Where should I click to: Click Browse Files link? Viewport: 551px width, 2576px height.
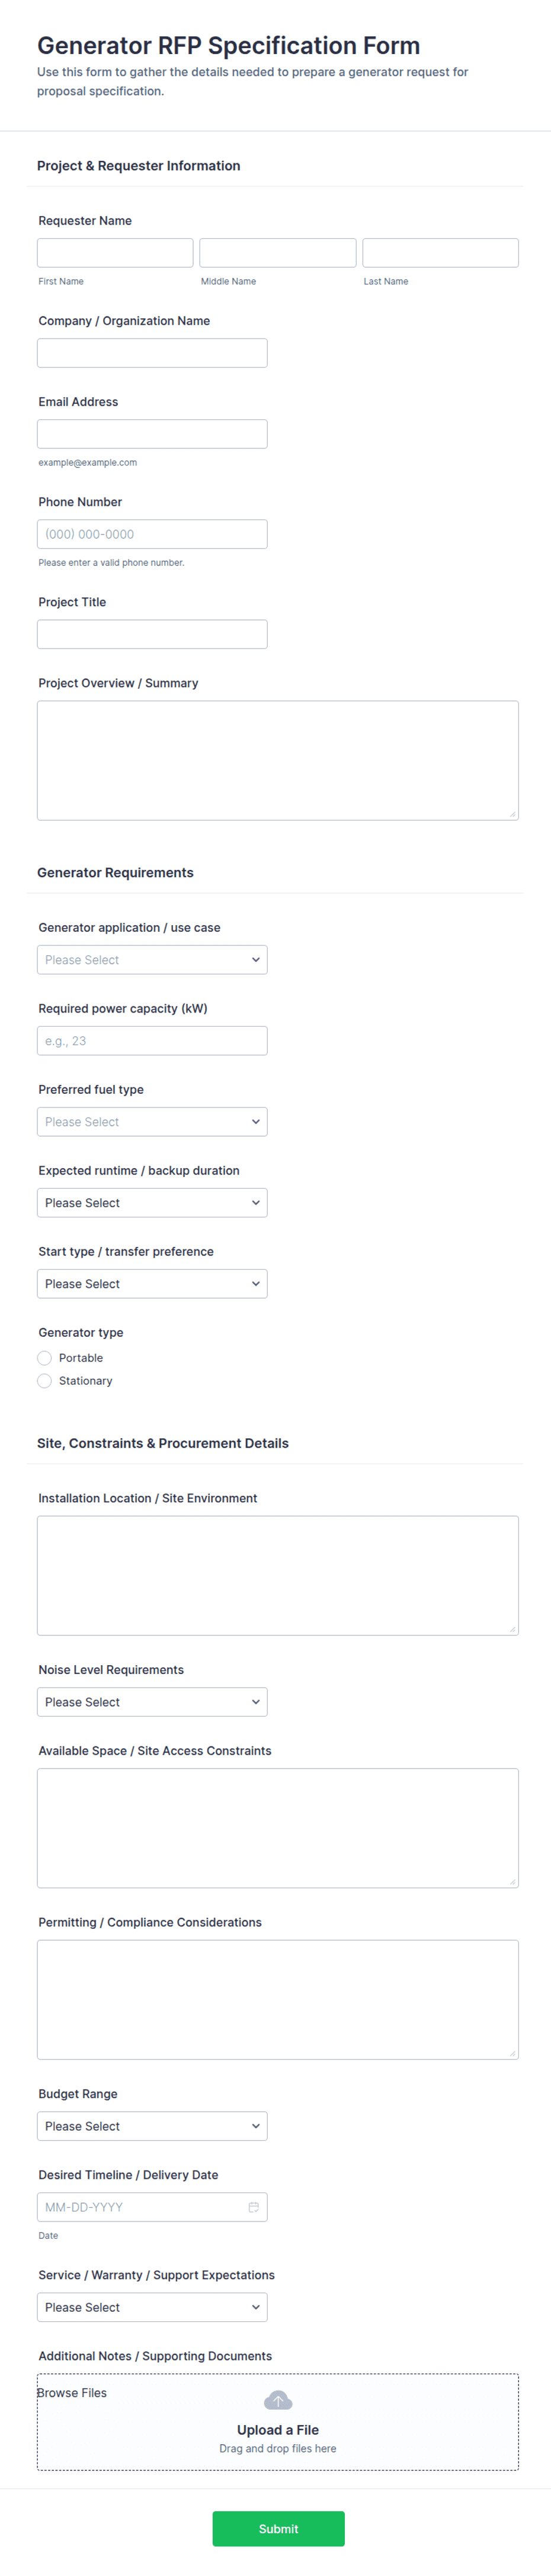(x=72, y=2393)
